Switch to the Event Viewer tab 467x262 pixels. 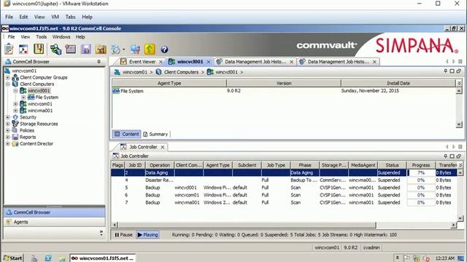click(x=142, y=61)
